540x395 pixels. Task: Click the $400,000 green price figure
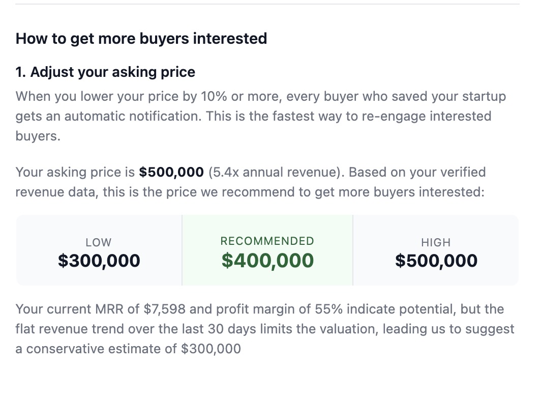(267, 260)
